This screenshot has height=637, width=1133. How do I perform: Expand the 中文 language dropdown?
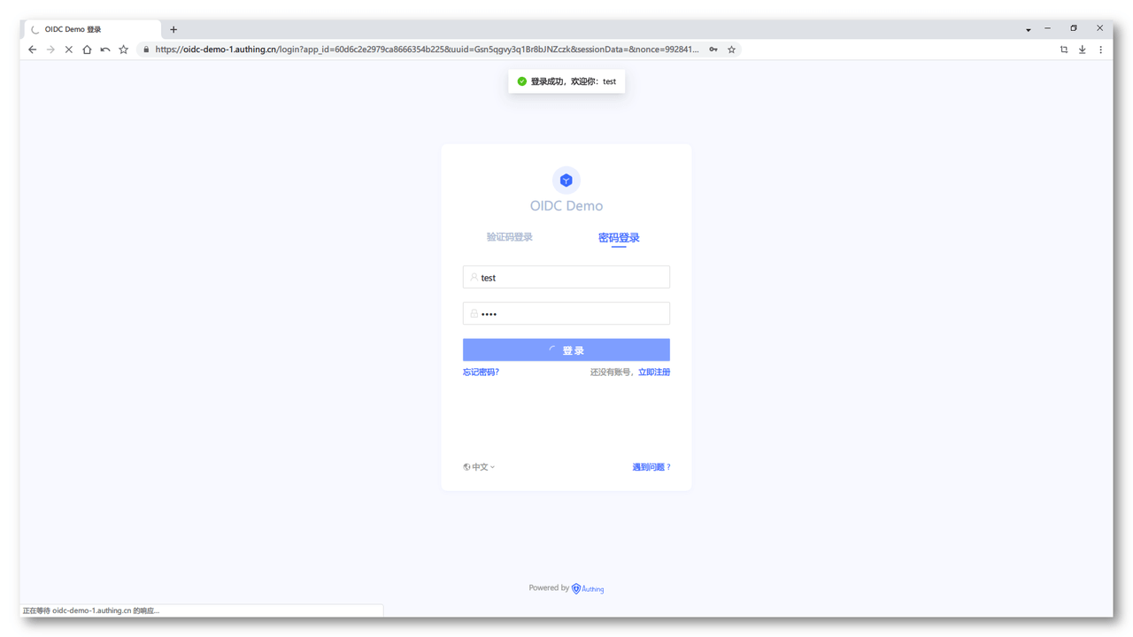tap(479, 467)
